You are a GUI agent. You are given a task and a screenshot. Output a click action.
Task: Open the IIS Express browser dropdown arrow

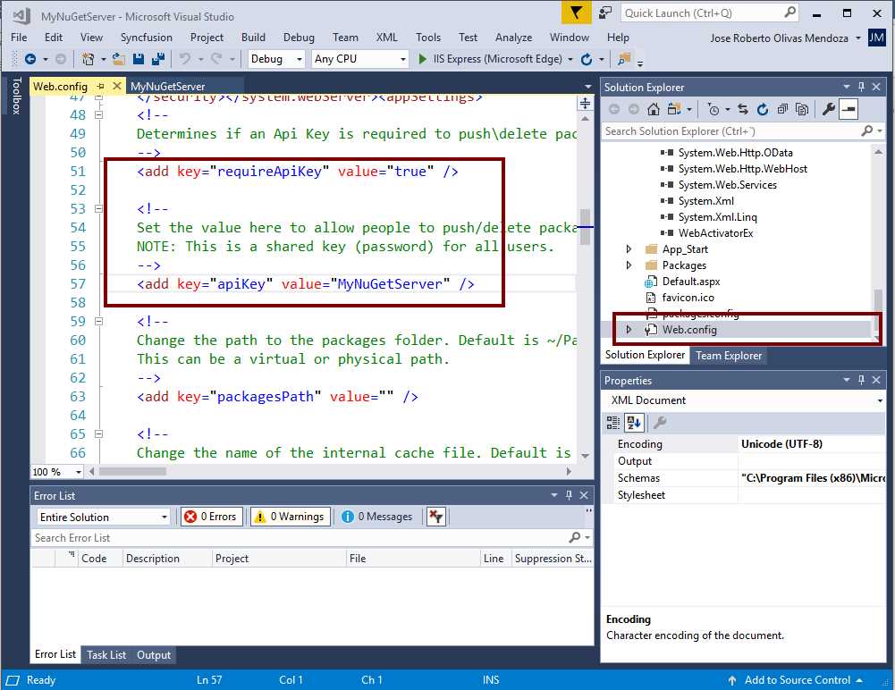[570, 59]
